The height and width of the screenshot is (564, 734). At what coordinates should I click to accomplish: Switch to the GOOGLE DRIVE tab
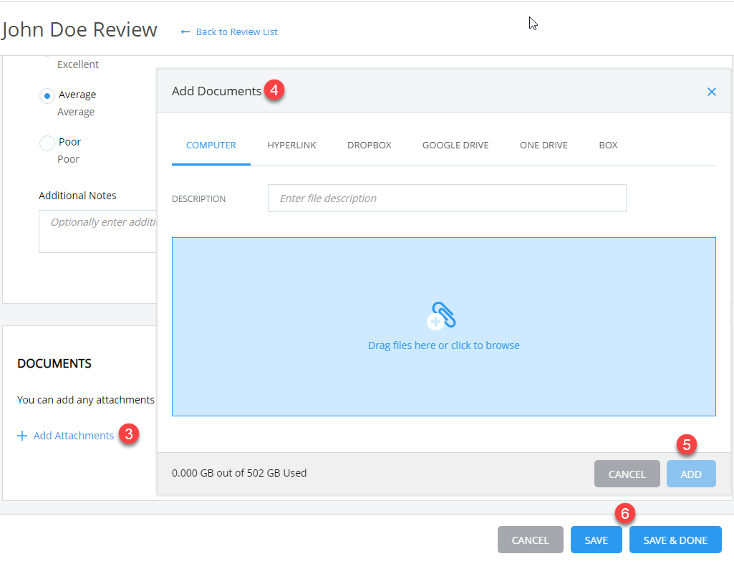pos(455,145)
